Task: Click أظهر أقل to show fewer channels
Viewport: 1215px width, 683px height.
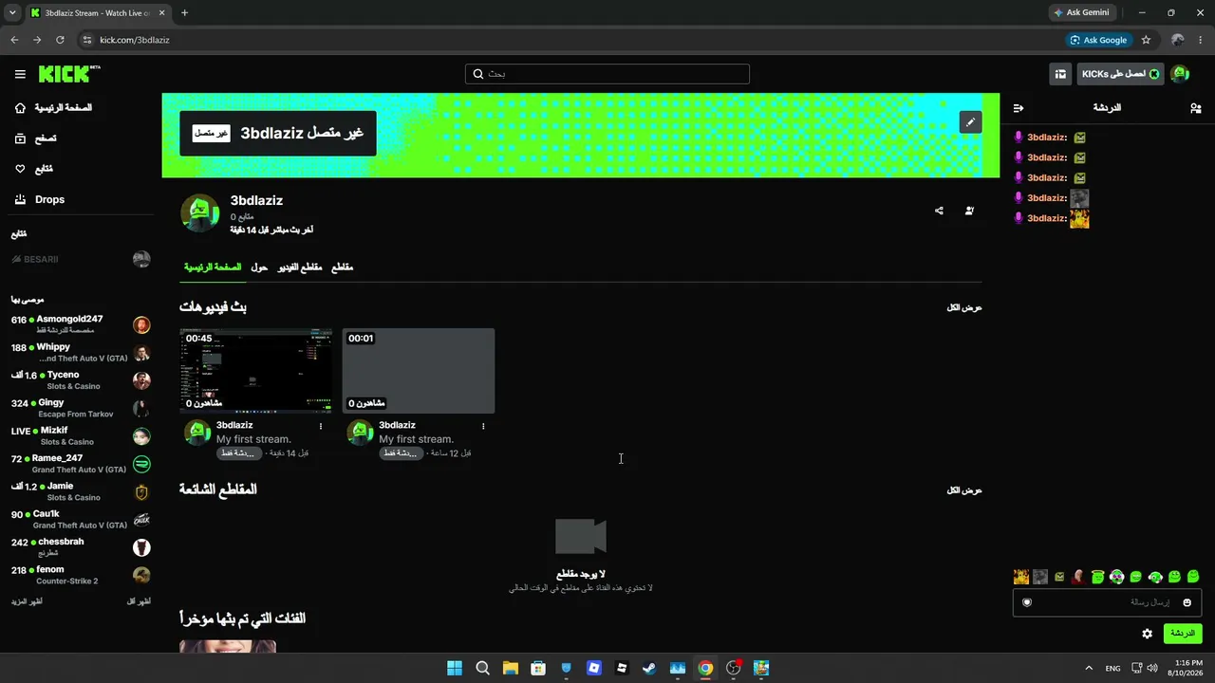Action: coord(139,601)
